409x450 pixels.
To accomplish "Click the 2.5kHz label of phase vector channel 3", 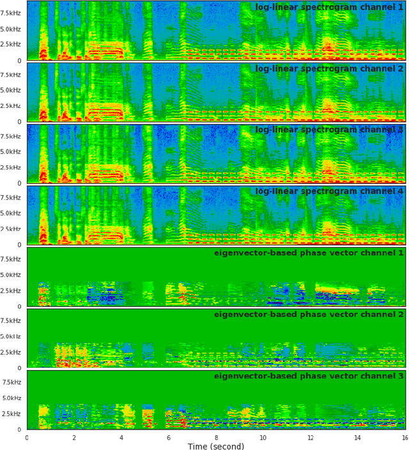I will click(11, 414).
